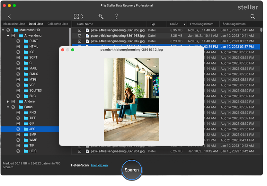Uncheck the PNG folder checkbox

18,113
